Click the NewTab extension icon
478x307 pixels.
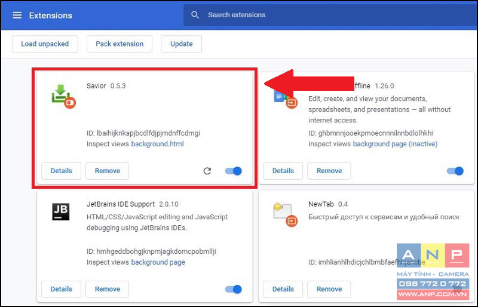coord(285,214)
